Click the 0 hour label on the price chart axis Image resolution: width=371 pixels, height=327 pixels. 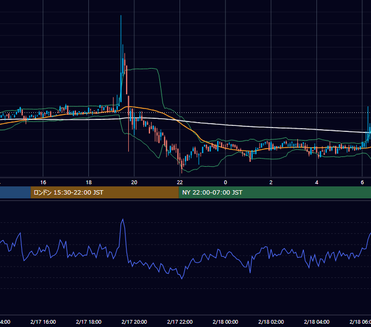point(225,183)
